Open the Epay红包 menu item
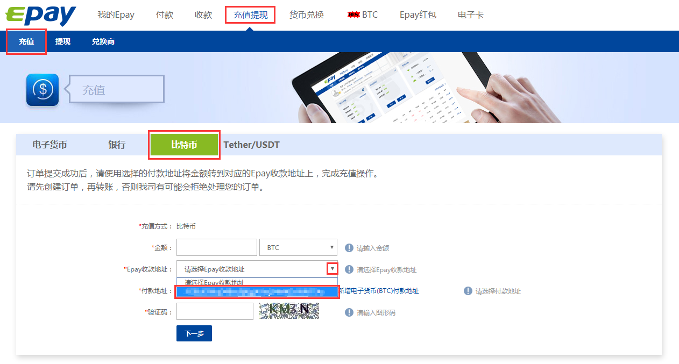The height and width of the screenshot is (364, 679). click(x=418, y=15)
